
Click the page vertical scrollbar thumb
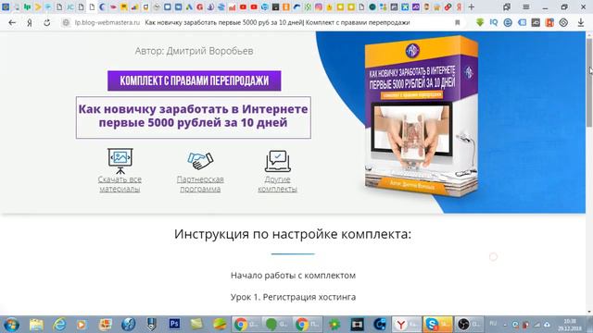589,82
